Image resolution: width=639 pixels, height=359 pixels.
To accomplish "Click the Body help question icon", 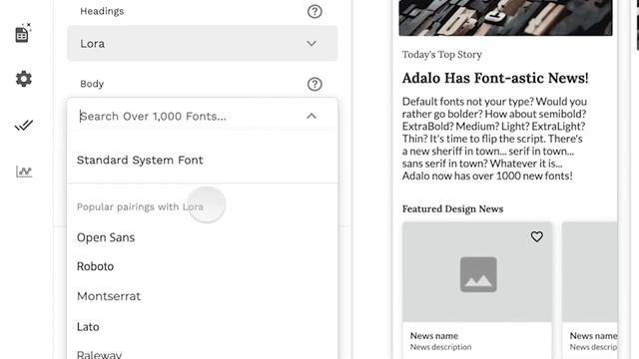I will point(315,84).
